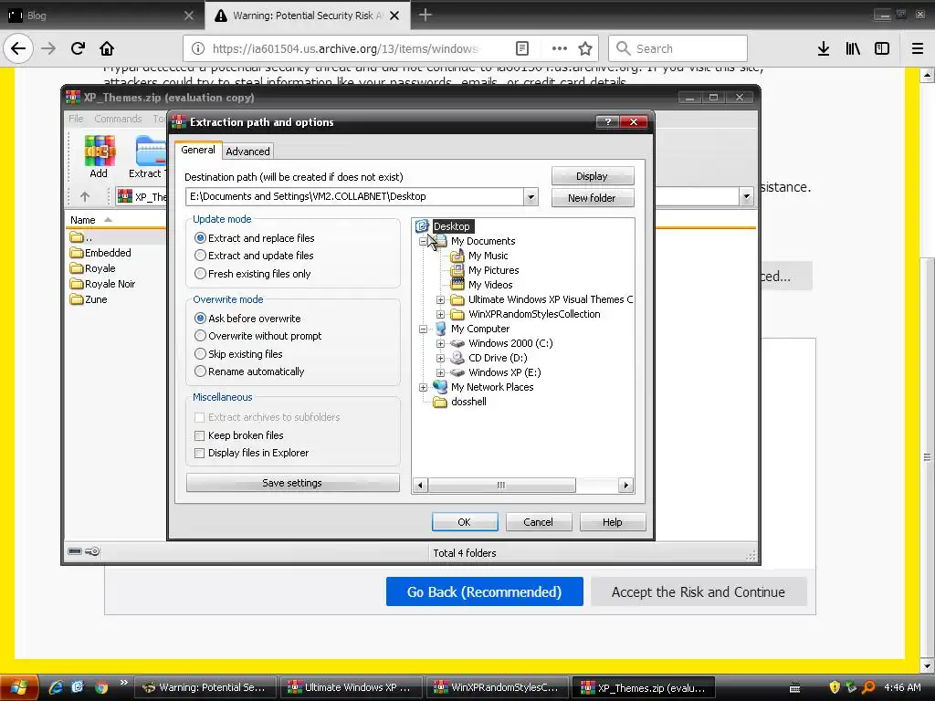
Task: Open the destination path dropdown
Action: pos(531,197)
